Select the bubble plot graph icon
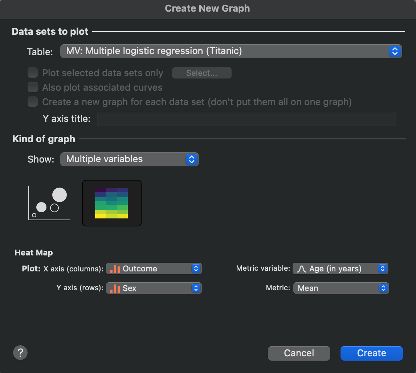Image resolution: width=416 pixels, height=373 pixels. point(49,203)
